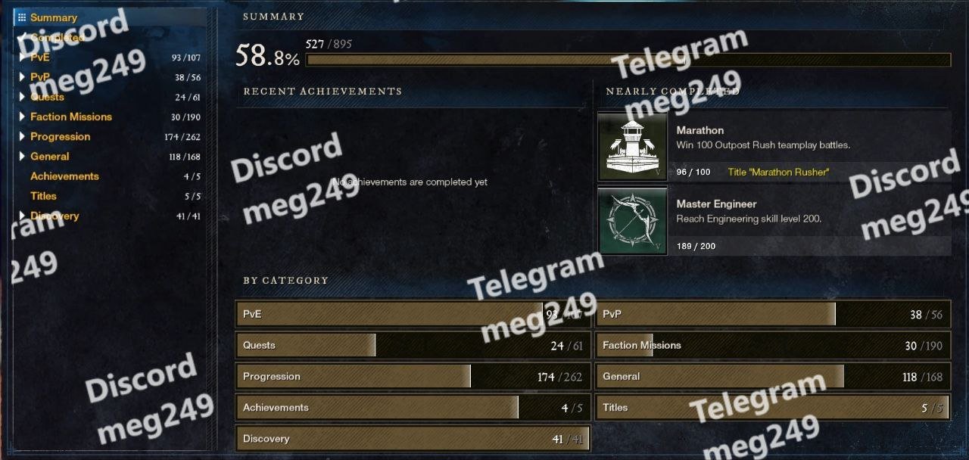969x460 pixels.
Task: Select the PvP 38/56 category bar
Action: point(773,314)
